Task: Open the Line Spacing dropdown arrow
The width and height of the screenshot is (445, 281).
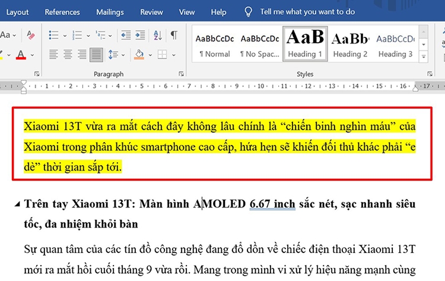Action: click(x=123, y=55)
